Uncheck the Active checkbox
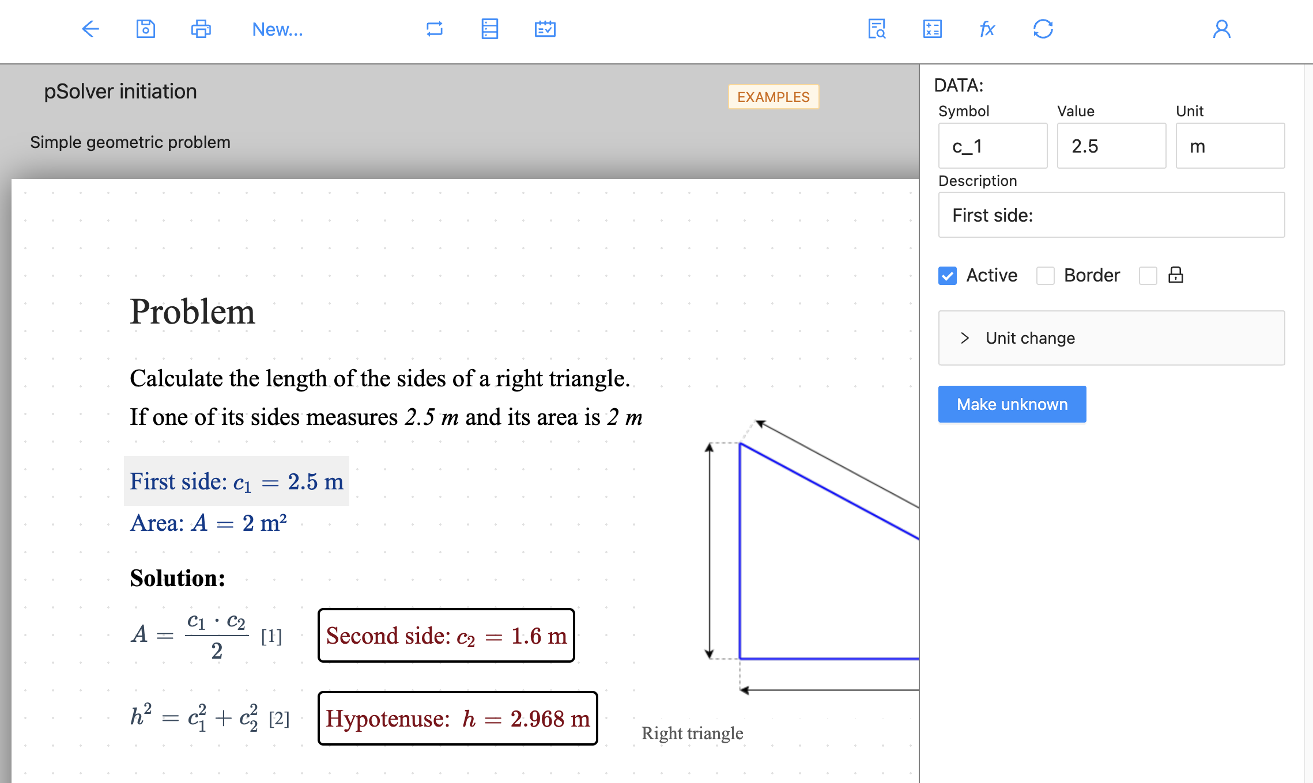This screenshot has width=1313, height=783. [x=948, y=276]
